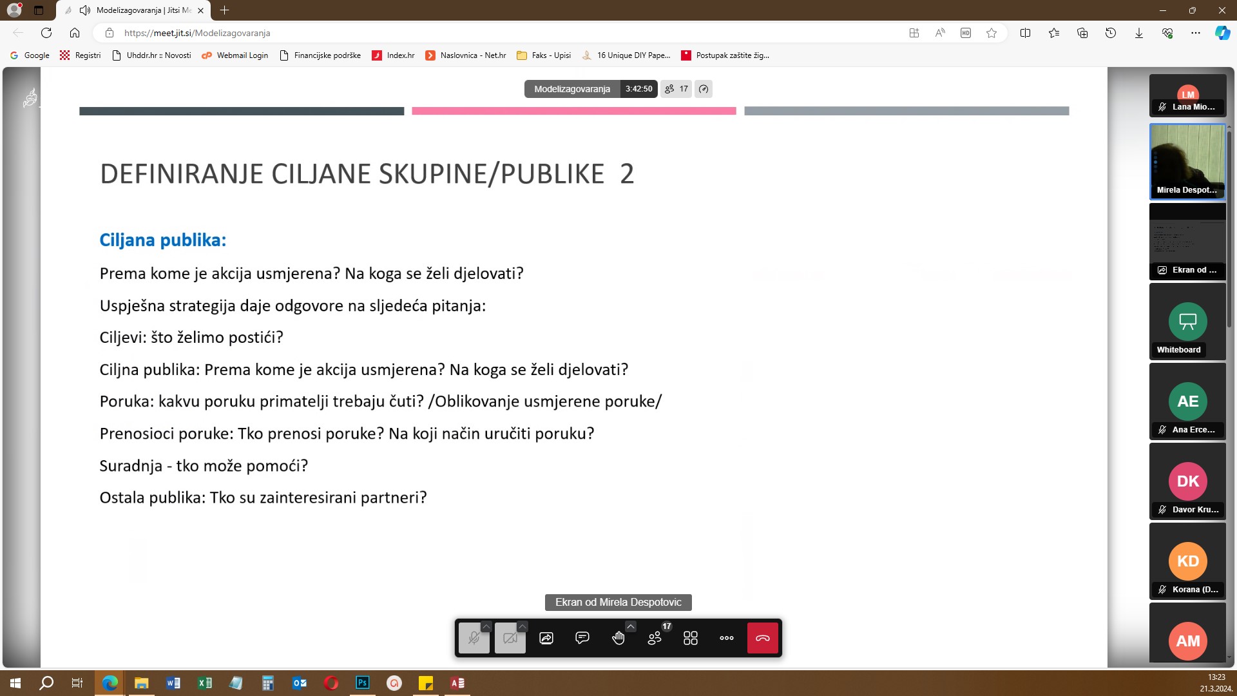Open the chat panel
Image resolution: width=1237 pixels, height=696 pixels.
[x=582, y=638]
